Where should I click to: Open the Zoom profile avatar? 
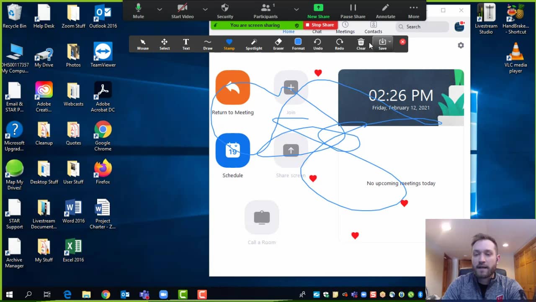tap(459, 26)
